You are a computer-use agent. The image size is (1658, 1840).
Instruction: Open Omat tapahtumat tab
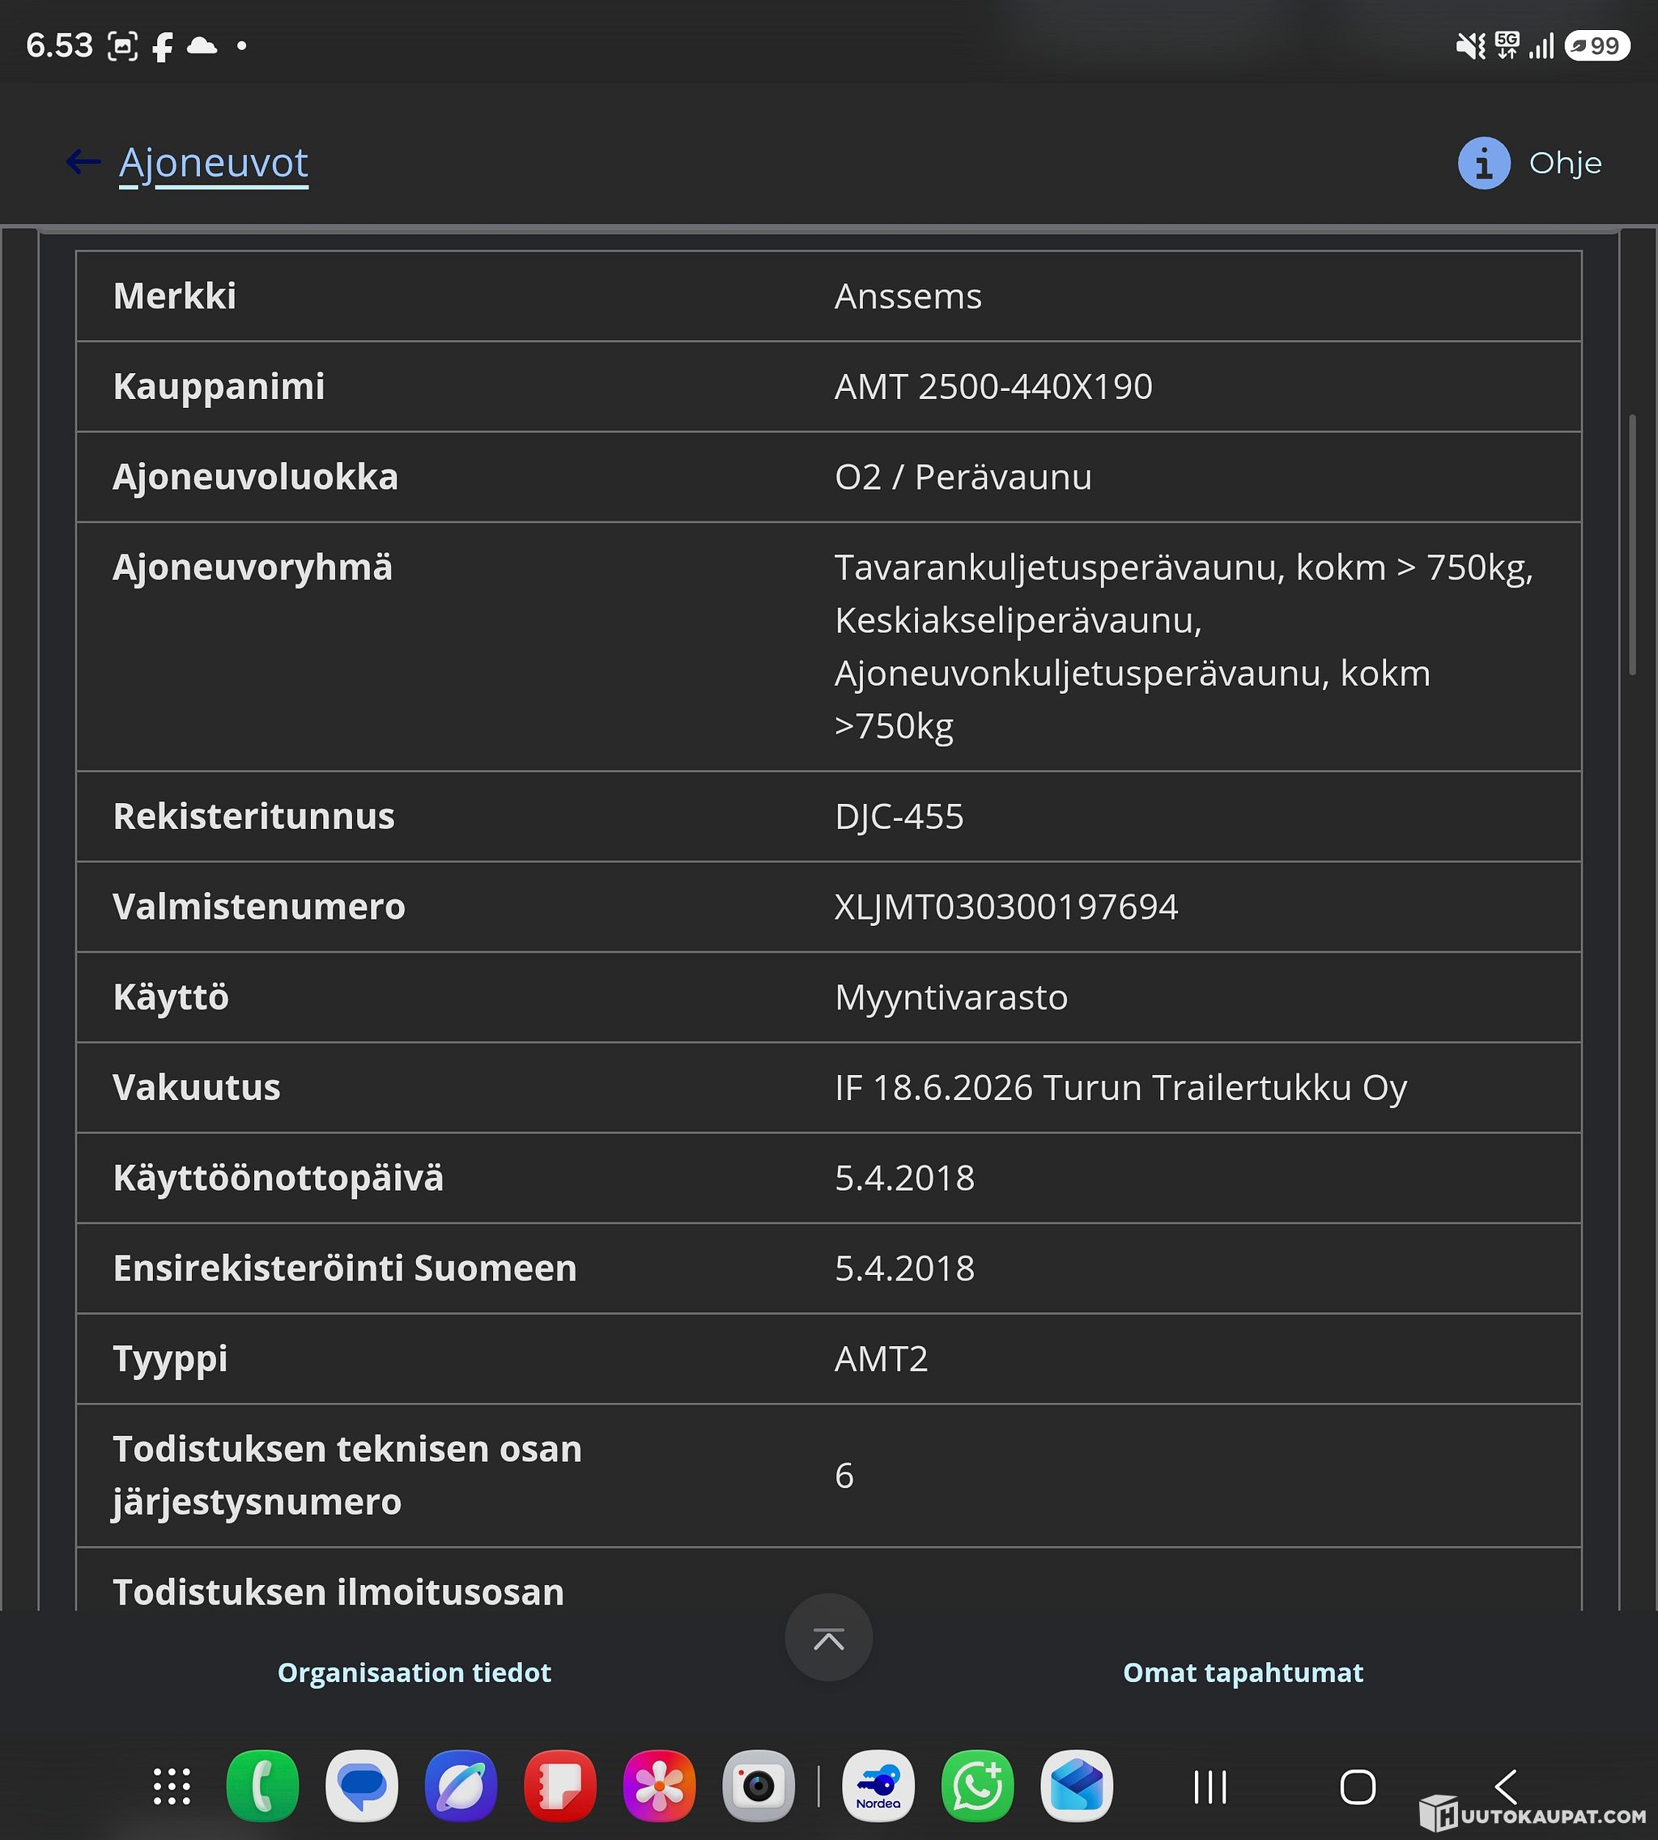(1243, 1672)
